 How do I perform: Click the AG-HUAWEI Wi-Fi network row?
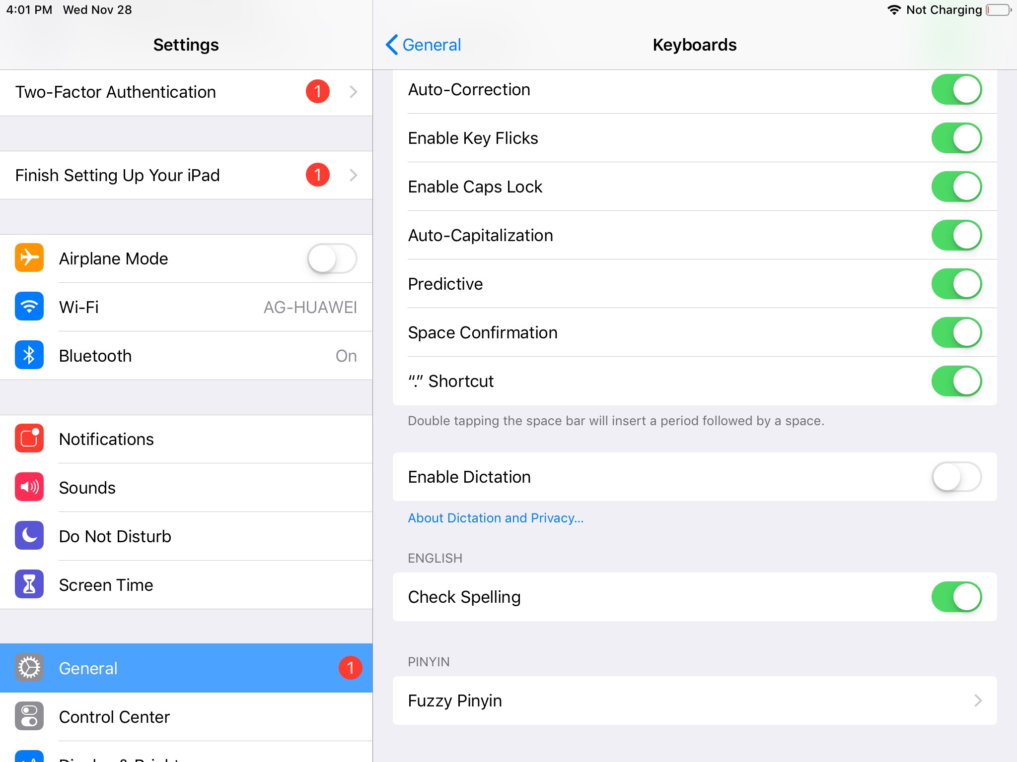tap(310, 307)
